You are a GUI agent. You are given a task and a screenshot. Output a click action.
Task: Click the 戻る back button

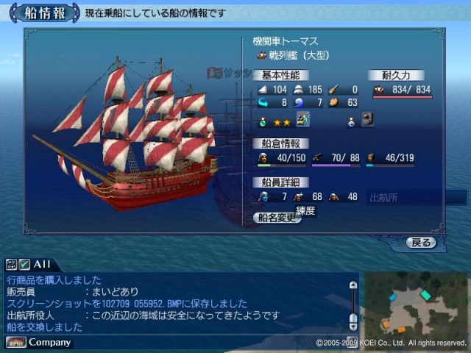point(421,243)
